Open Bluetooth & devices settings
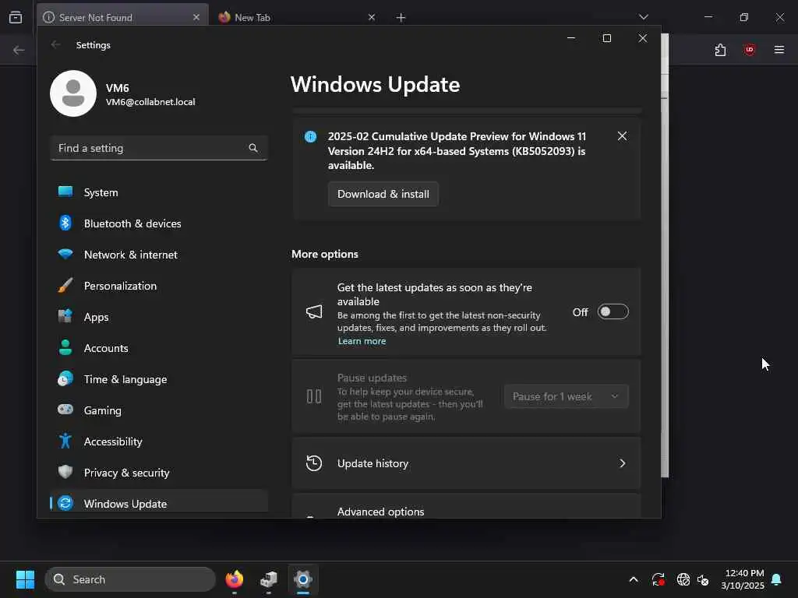Viewport: 798px width, 598px height. (x=159, y=223)
